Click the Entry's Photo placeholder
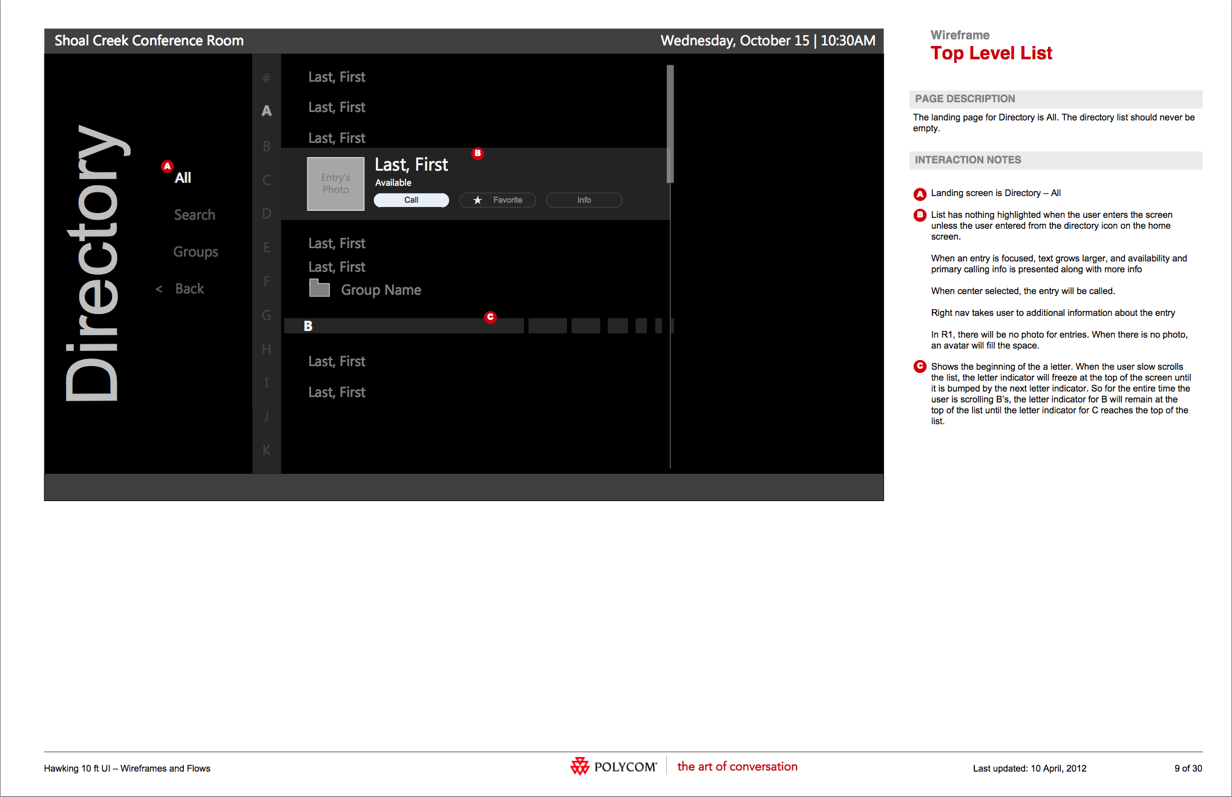Image resolution: width=1232 pixels, height=797 pixels. pos(335,183)
